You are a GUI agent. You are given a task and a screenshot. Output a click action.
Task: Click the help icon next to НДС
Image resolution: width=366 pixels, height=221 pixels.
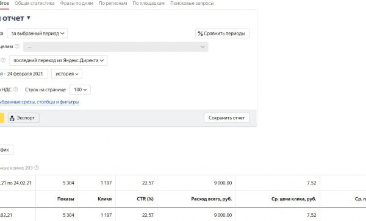point(15,89)
